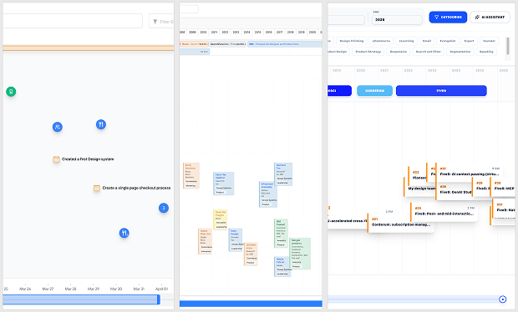Image resolution: width=518 pixels, height=312 pixels.
Task: Toggle the Responsive category chip
Action: (x=399, y=52)
